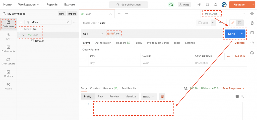The image size is (257, 120).
Task: Create a new collection with plus icon
Action: click(x=21, y=22)
